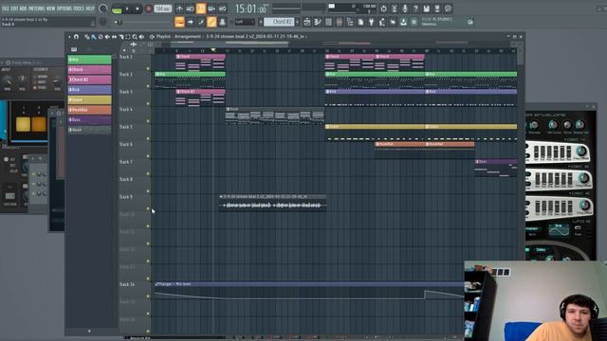Screen dimensions: 607x341
Task: Click the download arrow icon in the toolbar
Action: click(403, 22)
